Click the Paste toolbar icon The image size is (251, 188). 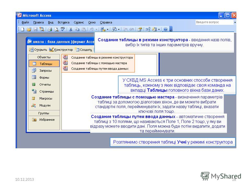coord(84,29)
